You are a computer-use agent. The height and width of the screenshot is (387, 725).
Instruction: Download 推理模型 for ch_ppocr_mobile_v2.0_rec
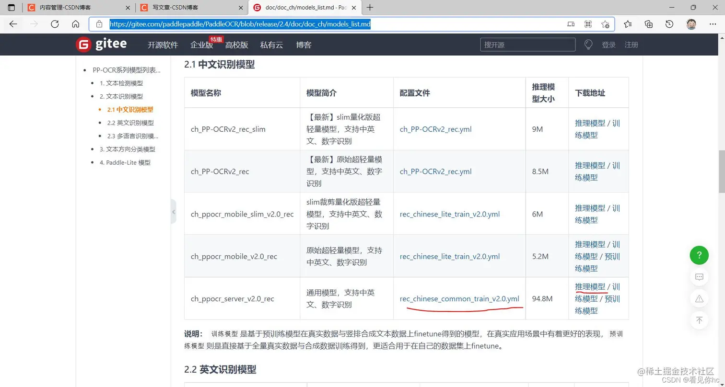pos(590,244)
